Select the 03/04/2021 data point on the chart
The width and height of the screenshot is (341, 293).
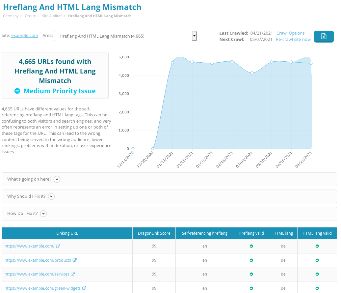pyautogui.click(x=251, y=73)
